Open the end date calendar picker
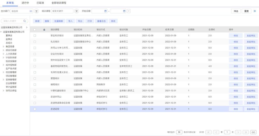259x136 pixels. (124, 11)
